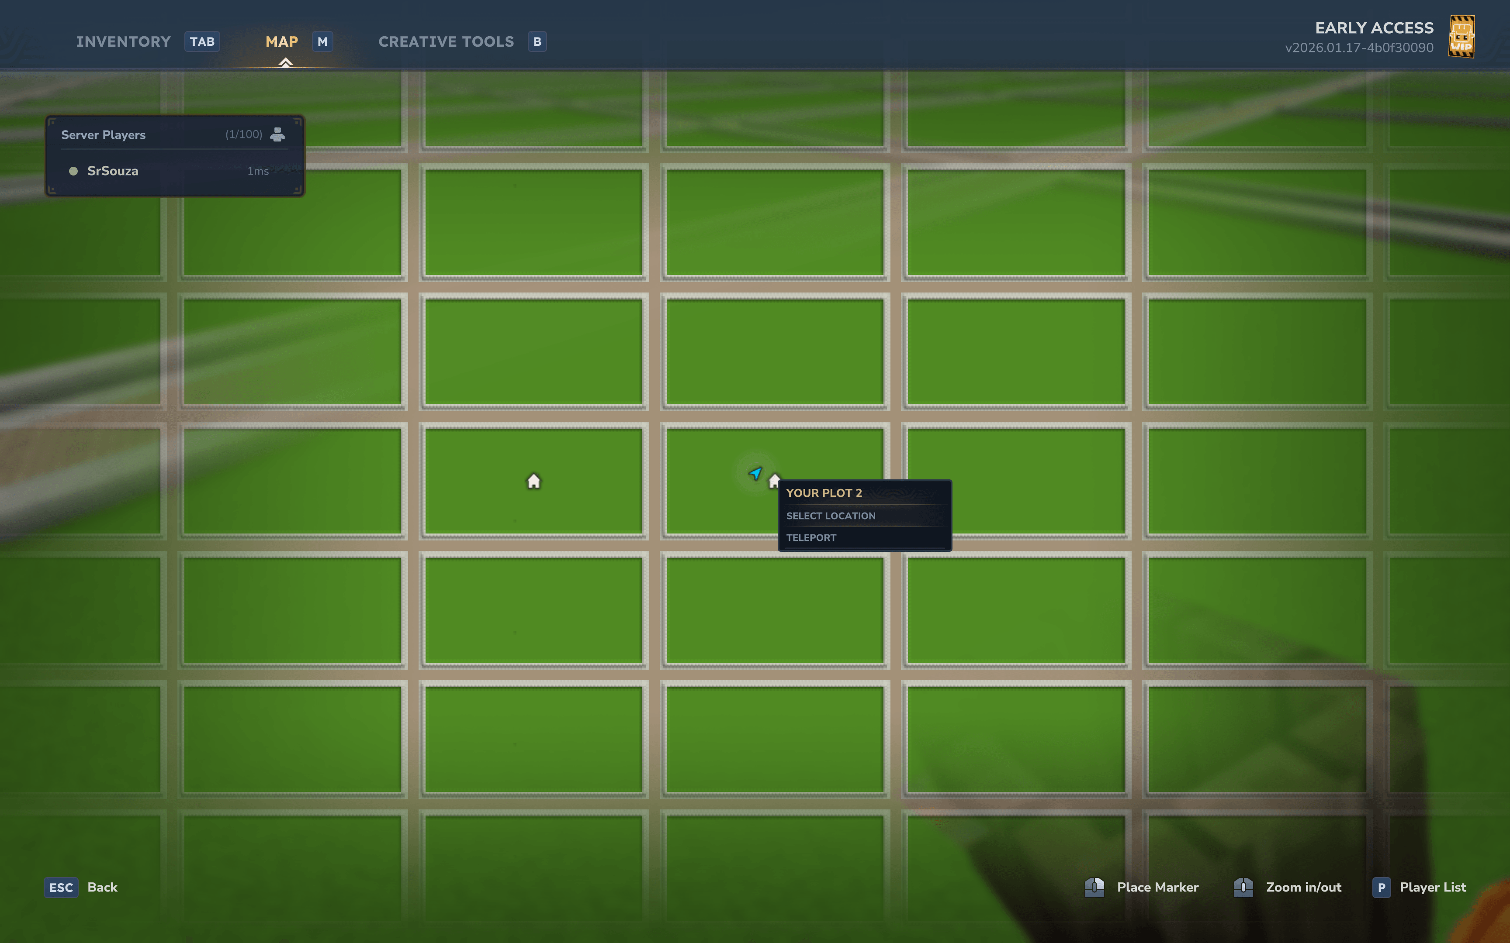The width and height of the screenshot is (1510, 943).
Task: Click the Server Players panel title
Action: [x=104, y=135]
